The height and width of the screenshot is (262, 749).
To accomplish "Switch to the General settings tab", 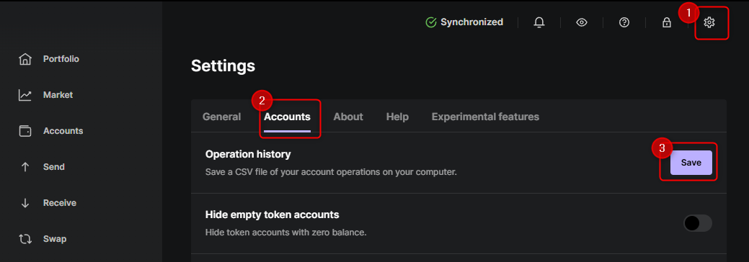I will click(x=221, y=117).
